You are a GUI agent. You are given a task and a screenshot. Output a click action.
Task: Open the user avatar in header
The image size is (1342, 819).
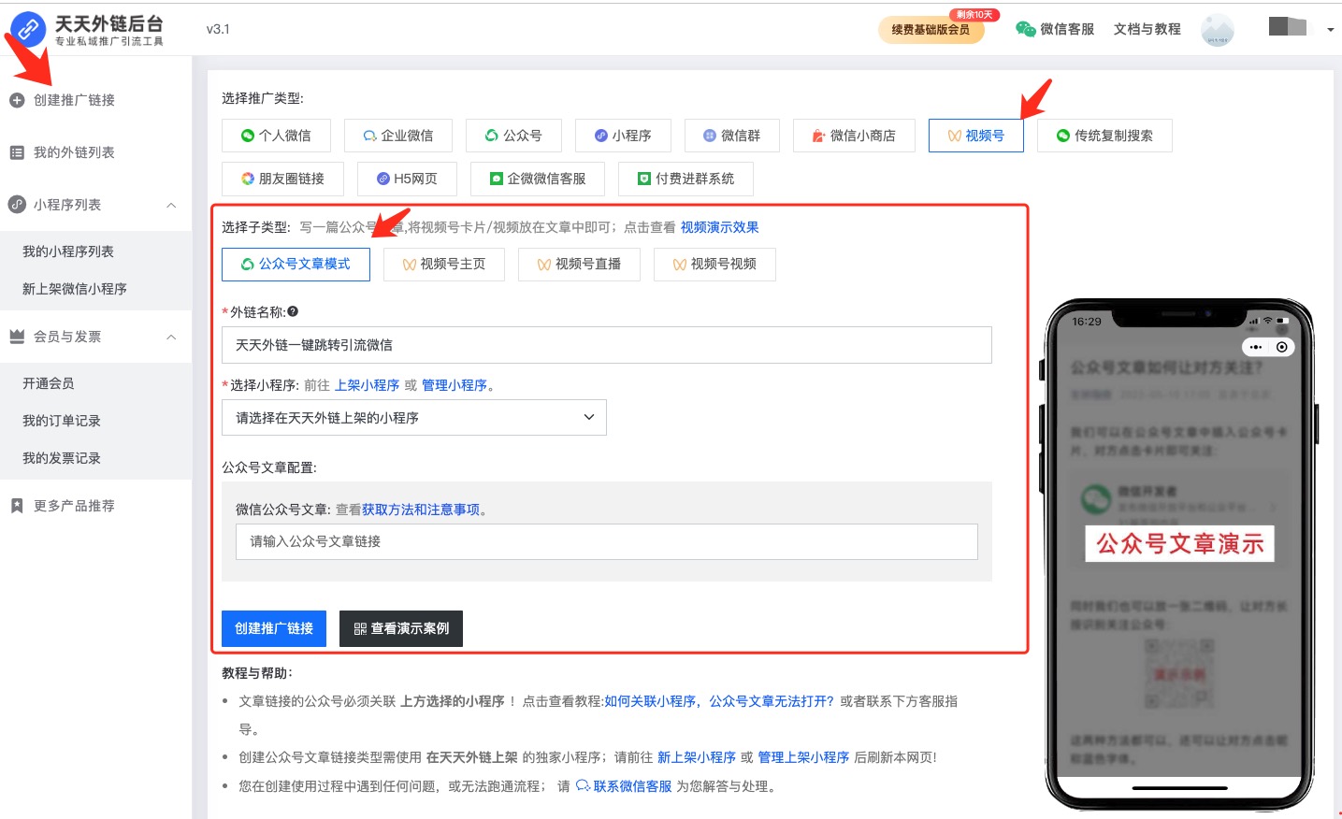[1217, 30]
